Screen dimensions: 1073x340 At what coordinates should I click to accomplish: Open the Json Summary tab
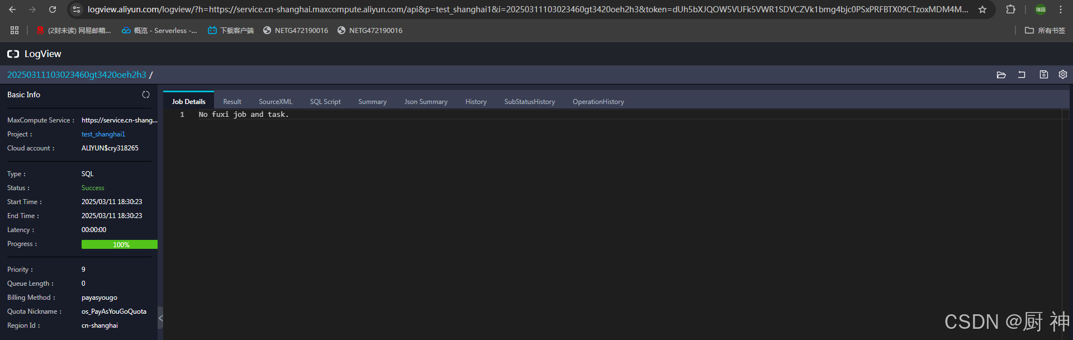click(x=426, y=101)
